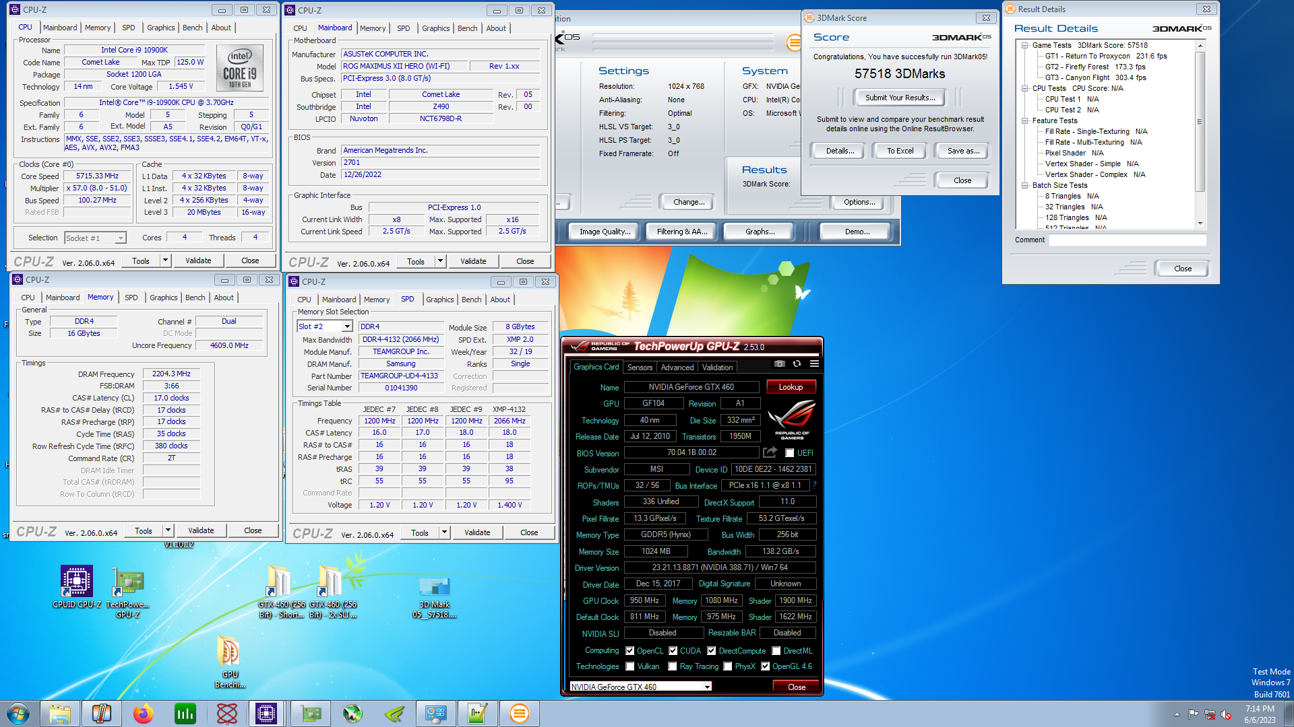The image size is (1294, 727).
Task: Switch to the Validation tab in GPU-Z
Action: [717, 368]
